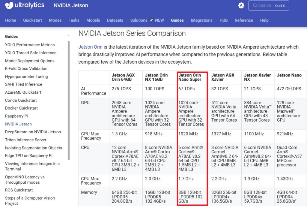
Task: Open the Triton Inference Server guide
Action: tap(26, 140)
